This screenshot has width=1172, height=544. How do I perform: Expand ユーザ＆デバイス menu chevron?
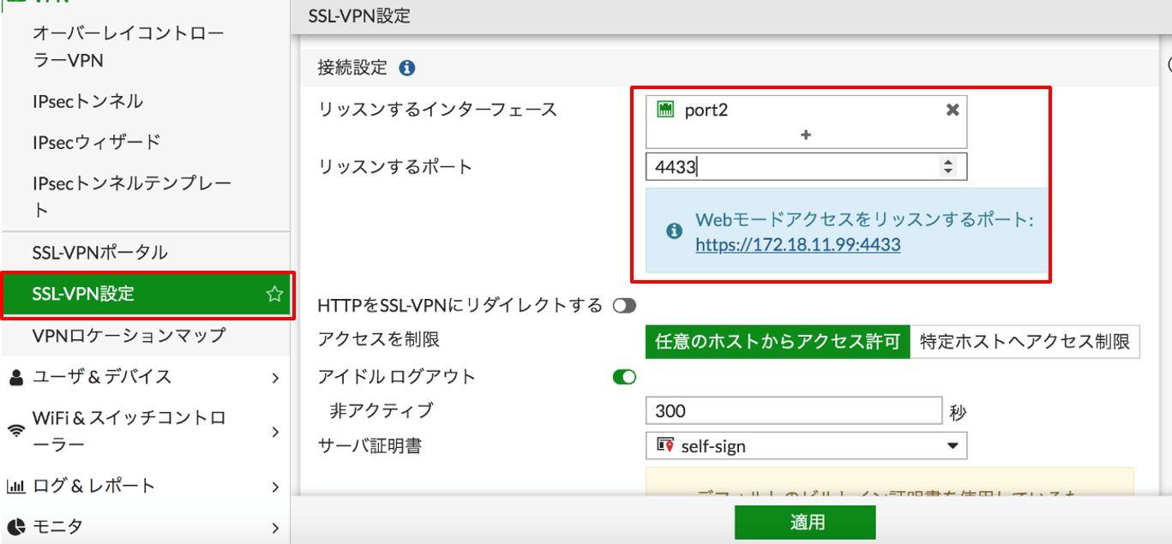(x=275, y=377)
